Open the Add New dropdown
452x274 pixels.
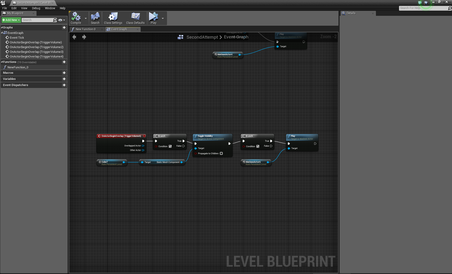11,20
